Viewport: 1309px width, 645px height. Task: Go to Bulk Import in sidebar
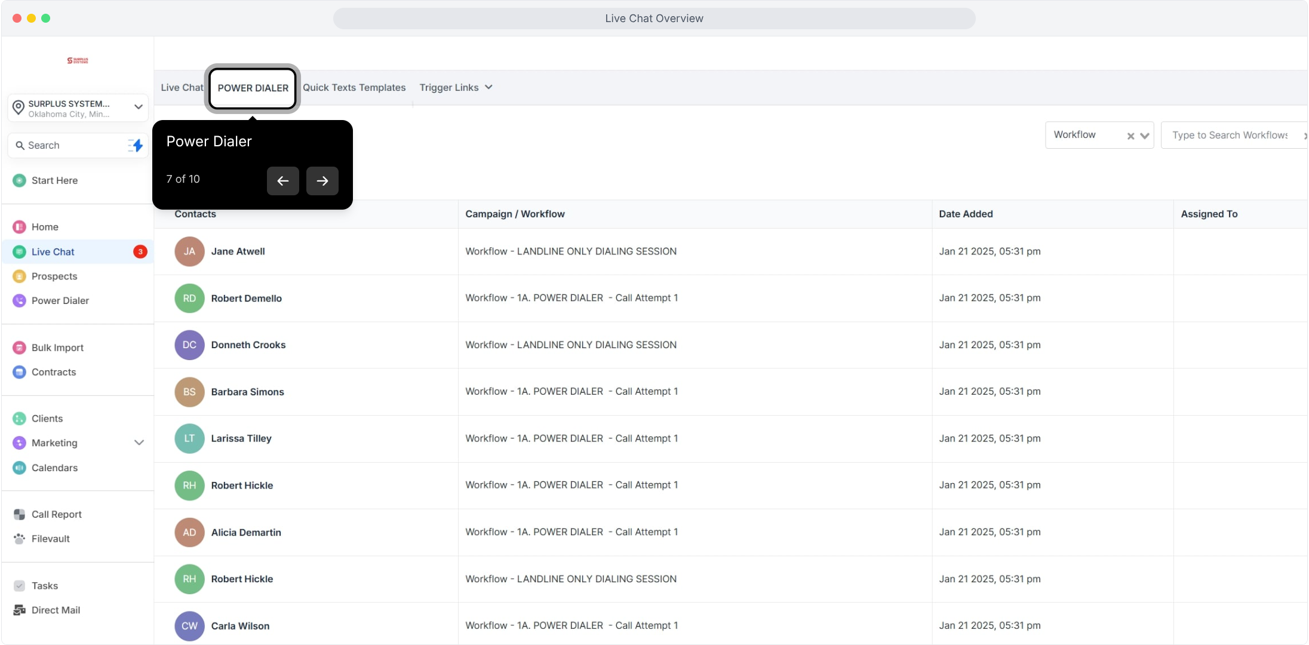click(x=57, y=348)
